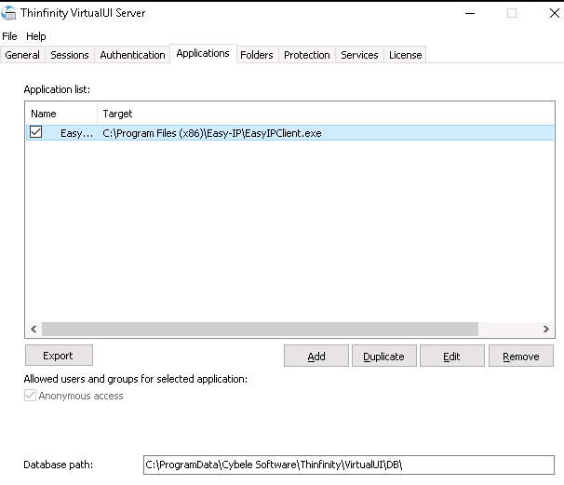This screenshot has height=485, width=564.
Task: Click the Remove button
Action: pos(521,357)
